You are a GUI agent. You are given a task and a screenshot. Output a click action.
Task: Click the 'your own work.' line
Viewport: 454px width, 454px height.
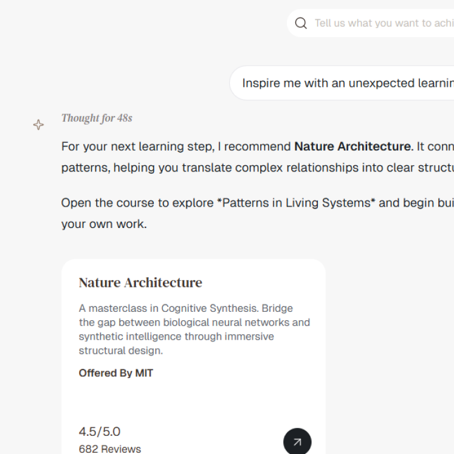pos(105,224)
